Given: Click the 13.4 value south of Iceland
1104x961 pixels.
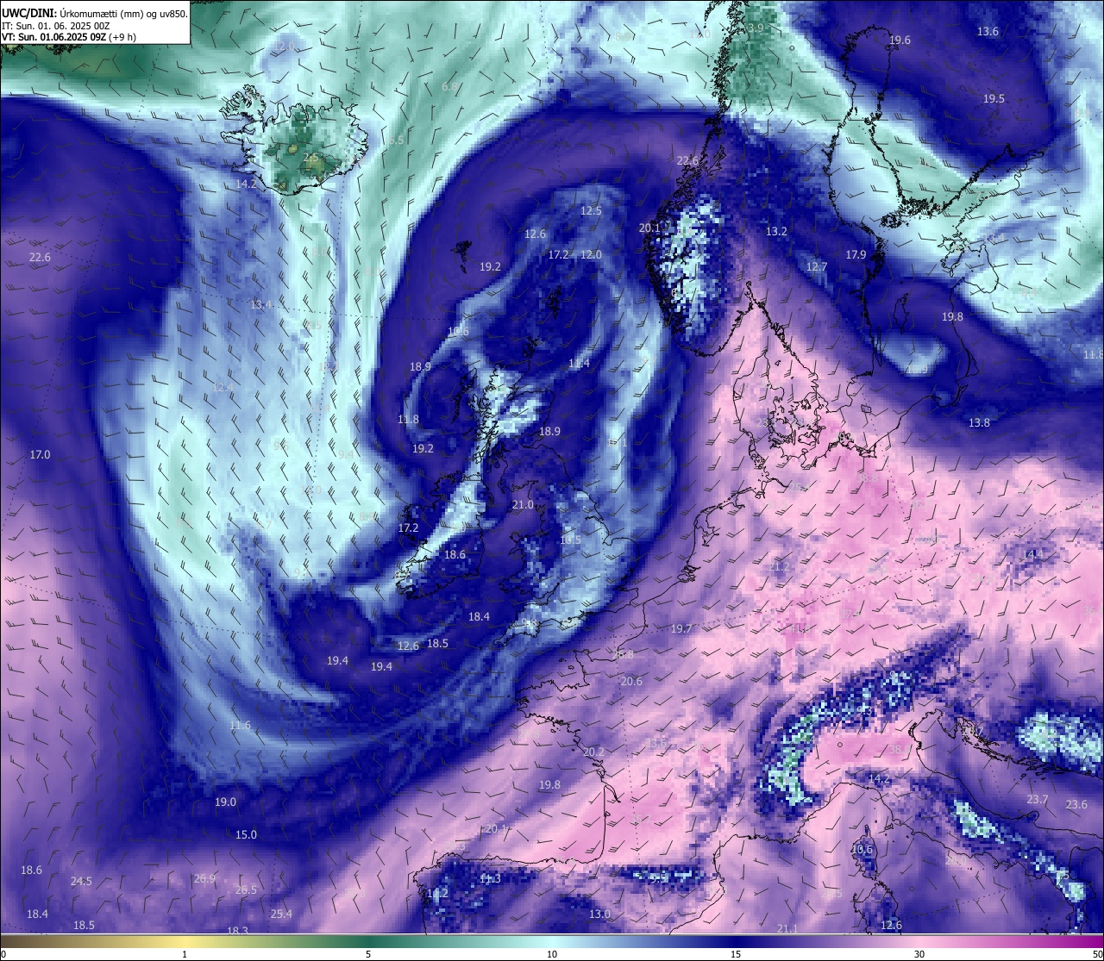Looking at the screenshot, I should point(261,305).
